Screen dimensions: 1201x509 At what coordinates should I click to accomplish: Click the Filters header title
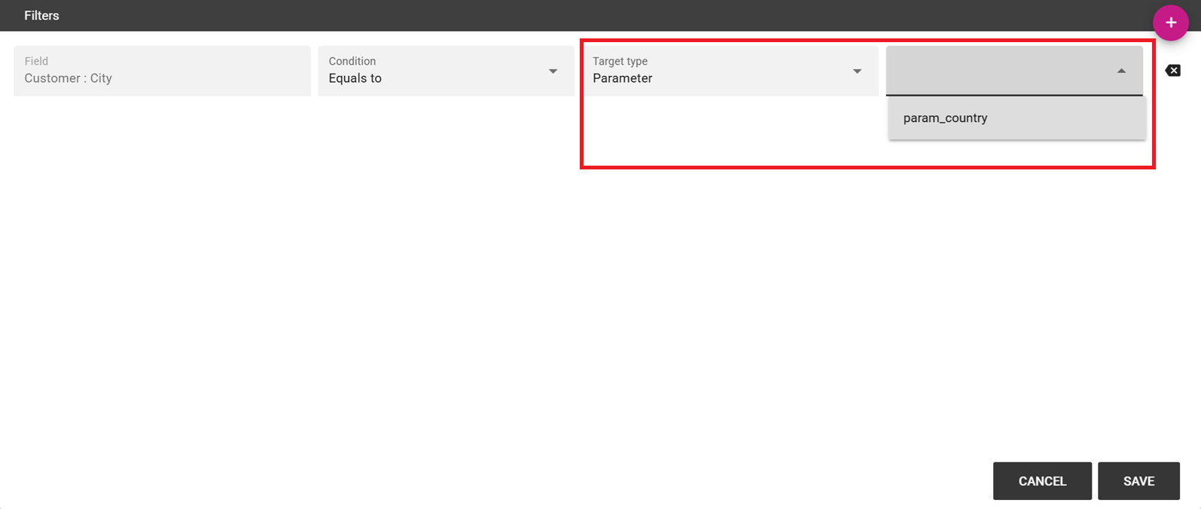point(41,15)
